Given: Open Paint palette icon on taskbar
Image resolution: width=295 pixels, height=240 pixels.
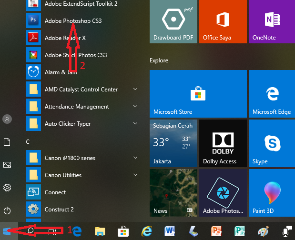Looking at the screenshot, I should pyautogui.click(x=263, y=231).
